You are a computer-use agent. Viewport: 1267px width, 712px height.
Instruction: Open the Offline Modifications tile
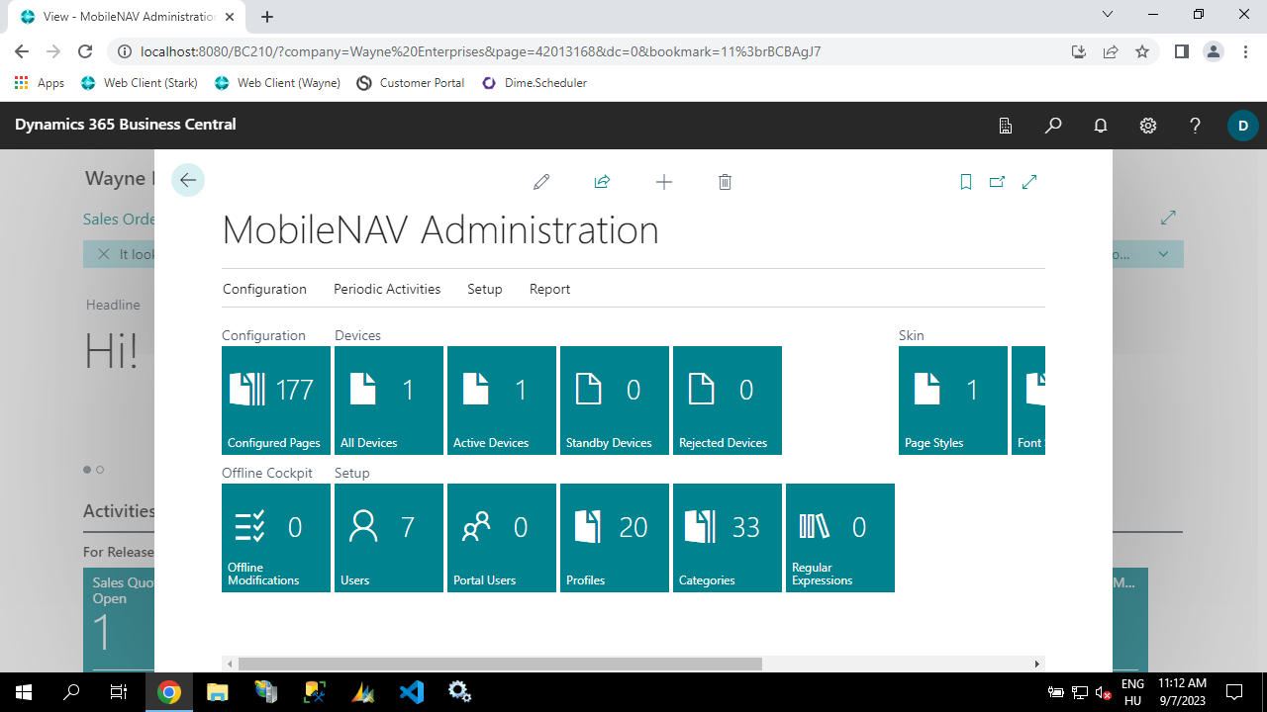[x=276, y=538]
